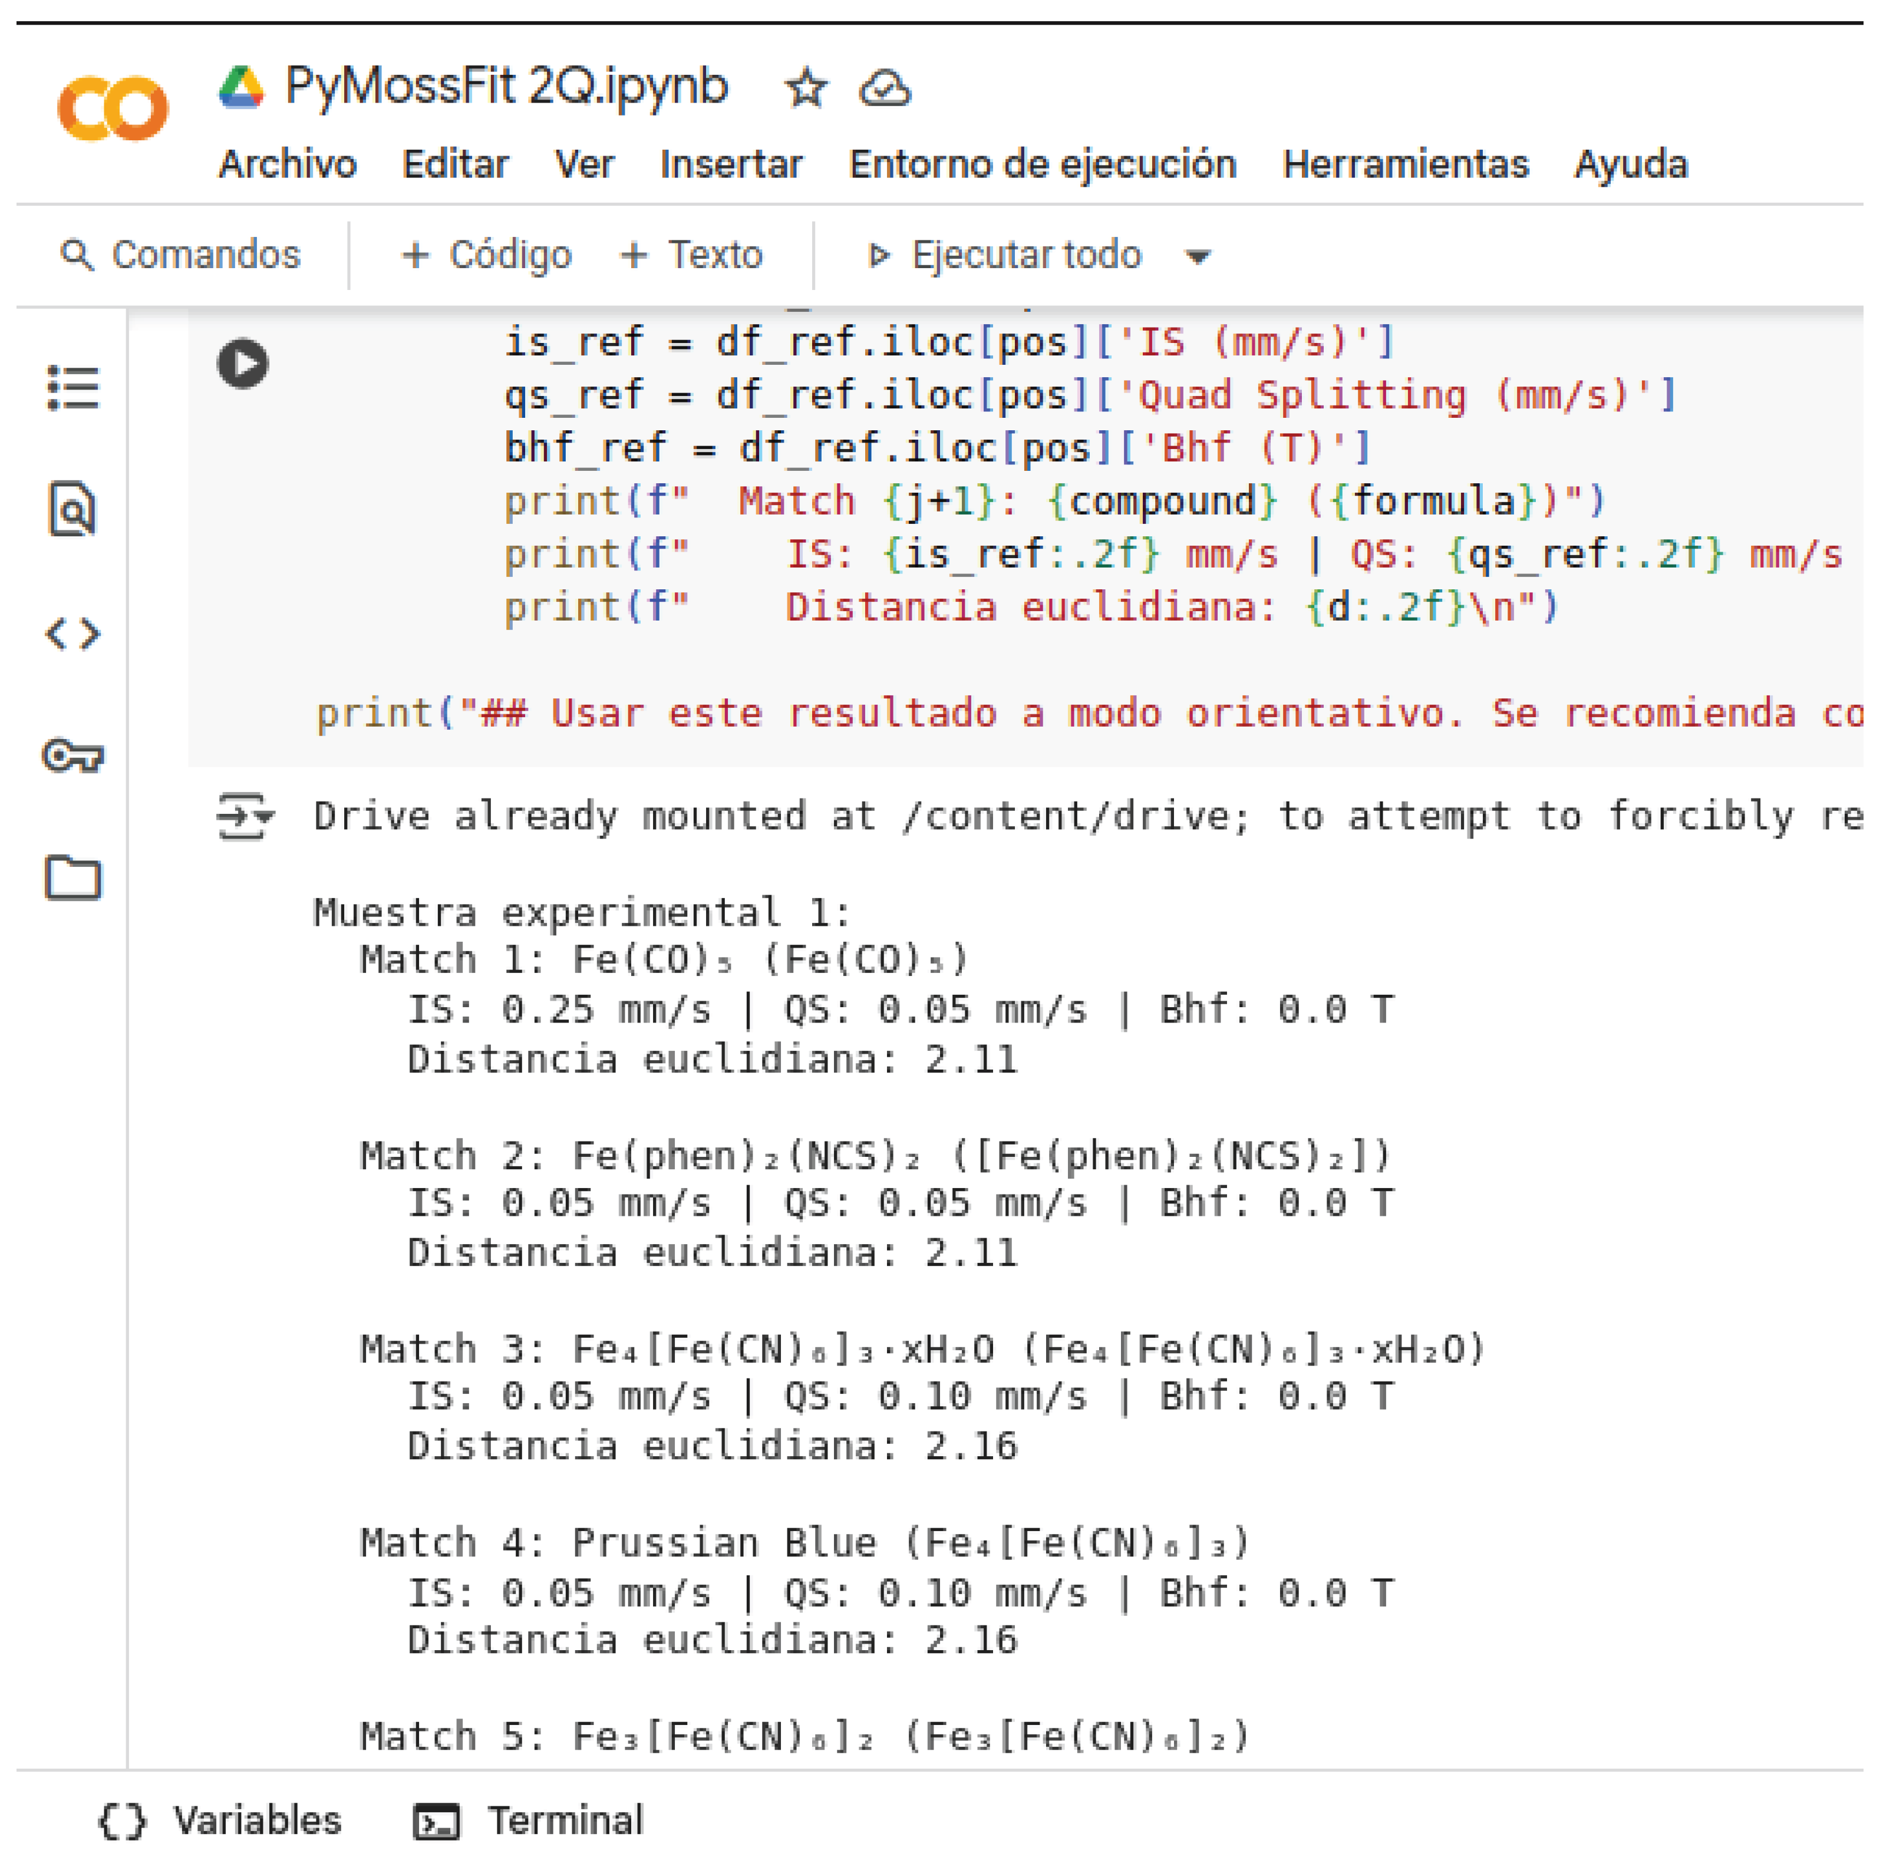Open the Entorno de ejecución menu
1883x1867 pixels.
[1042, 164]
